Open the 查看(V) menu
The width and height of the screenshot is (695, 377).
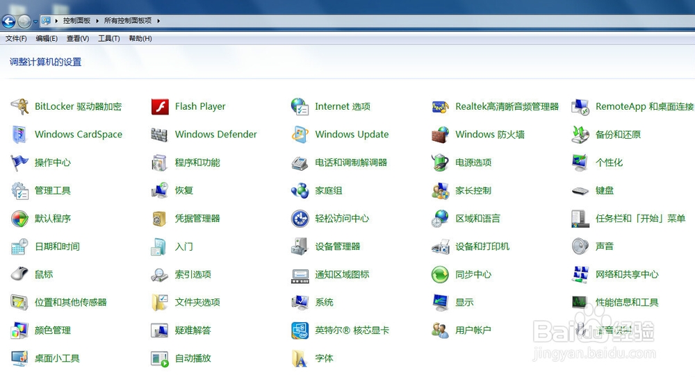[x=78, y=39]
